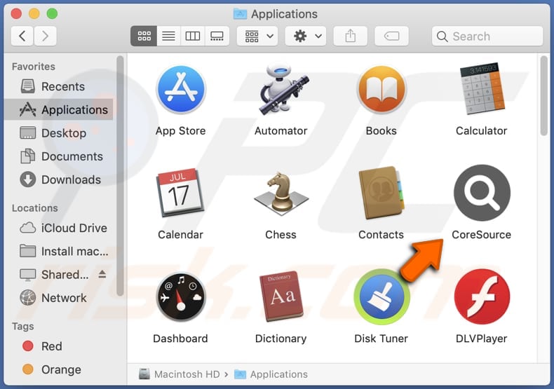
Task: Open Documents in the sidebar
Action: [x=58, y=156]
